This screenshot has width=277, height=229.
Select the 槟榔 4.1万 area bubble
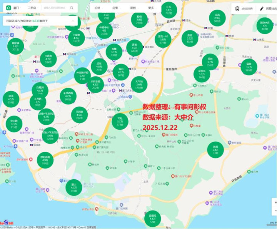114,52
